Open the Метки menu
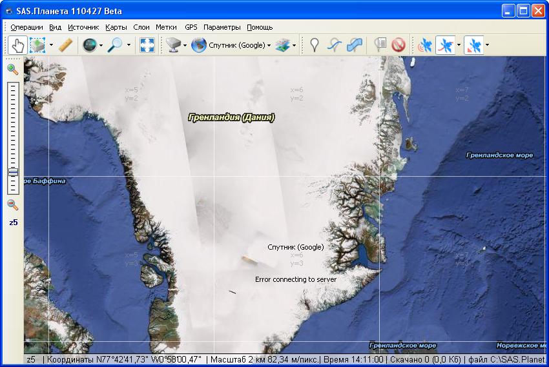Screen dimensions: 549x367 pos(166,27)
